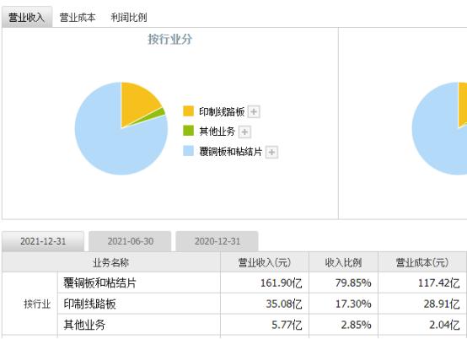467x339 pixels.
Task: Click the orange 印制线路板 legend swatch
Action: [x=188, y=111]
